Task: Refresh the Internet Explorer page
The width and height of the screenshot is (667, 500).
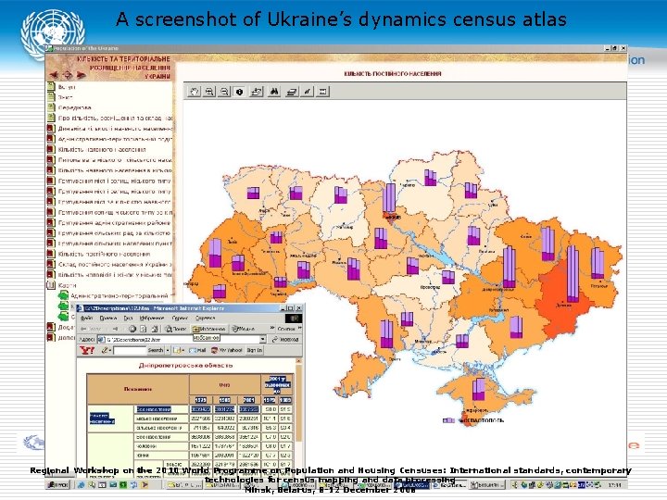Action: pos(144,329)
